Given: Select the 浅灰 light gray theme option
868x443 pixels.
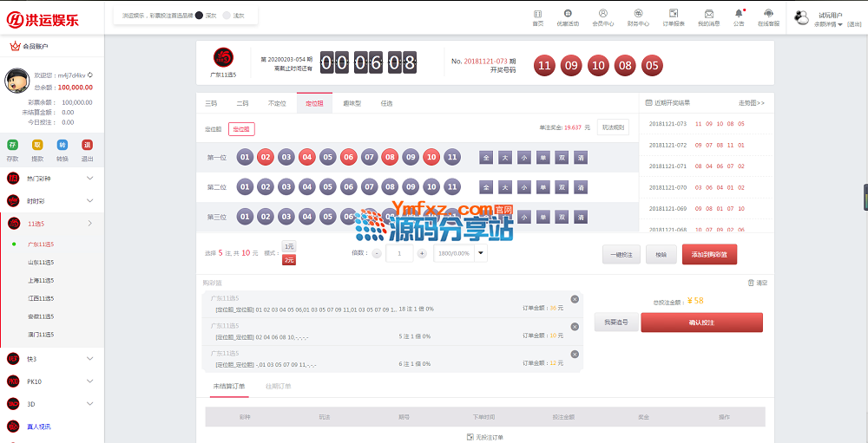Looking at the screenshot, I should (x=227, y=16).
